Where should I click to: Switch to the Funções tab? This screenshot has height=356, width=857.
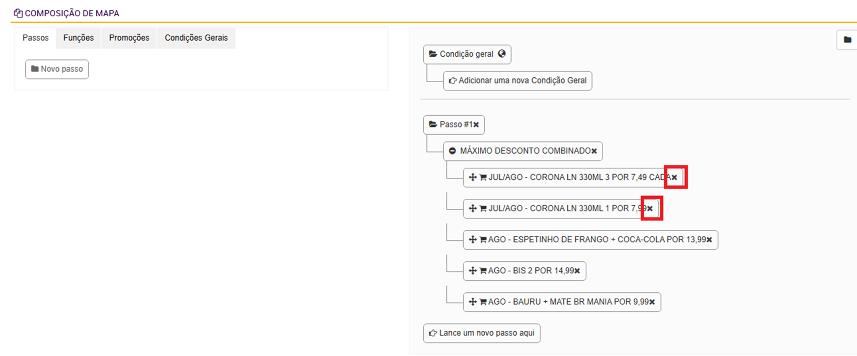[x=78, y=38]
